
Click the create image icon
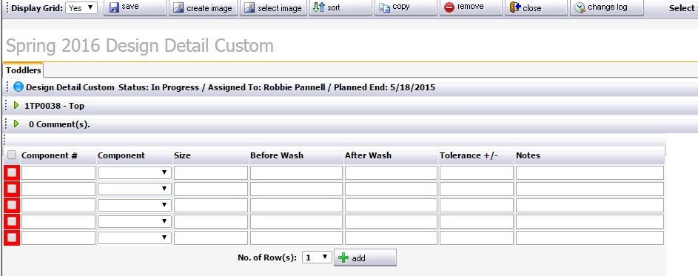[178, 7]
